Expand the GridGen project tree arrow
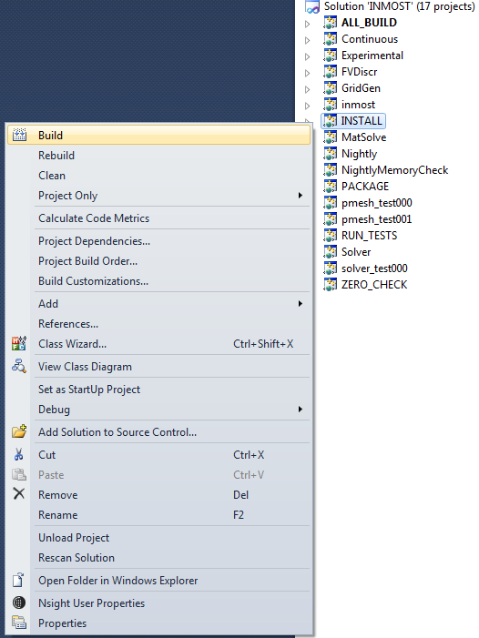 pyautogui.click(x=308, y=89)
